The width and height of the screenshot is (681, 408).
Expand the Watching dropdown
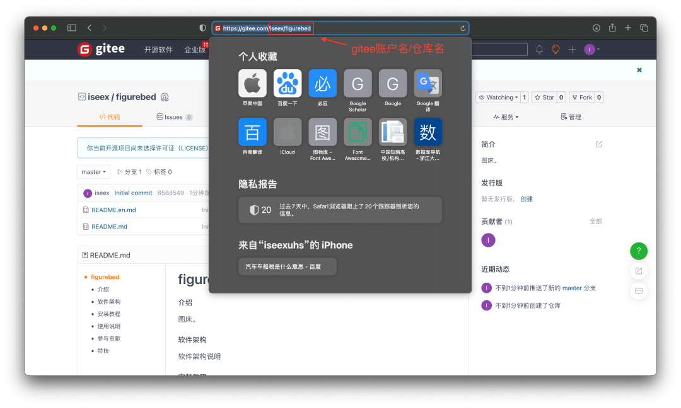pos(498,97)
